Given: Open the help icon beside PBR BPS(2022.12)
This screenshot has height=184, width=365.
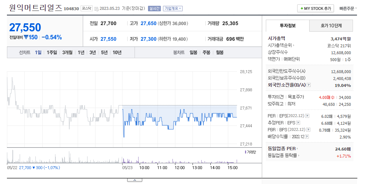Looking at the screenshot, I should tap(308, 130).
